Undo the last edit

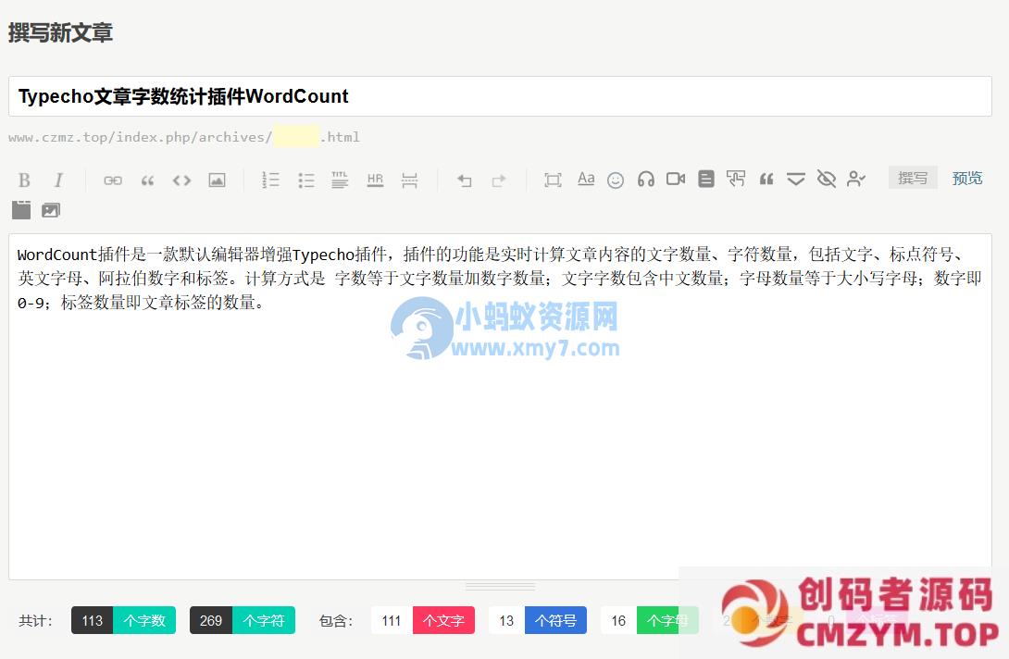tap(465, 180)
